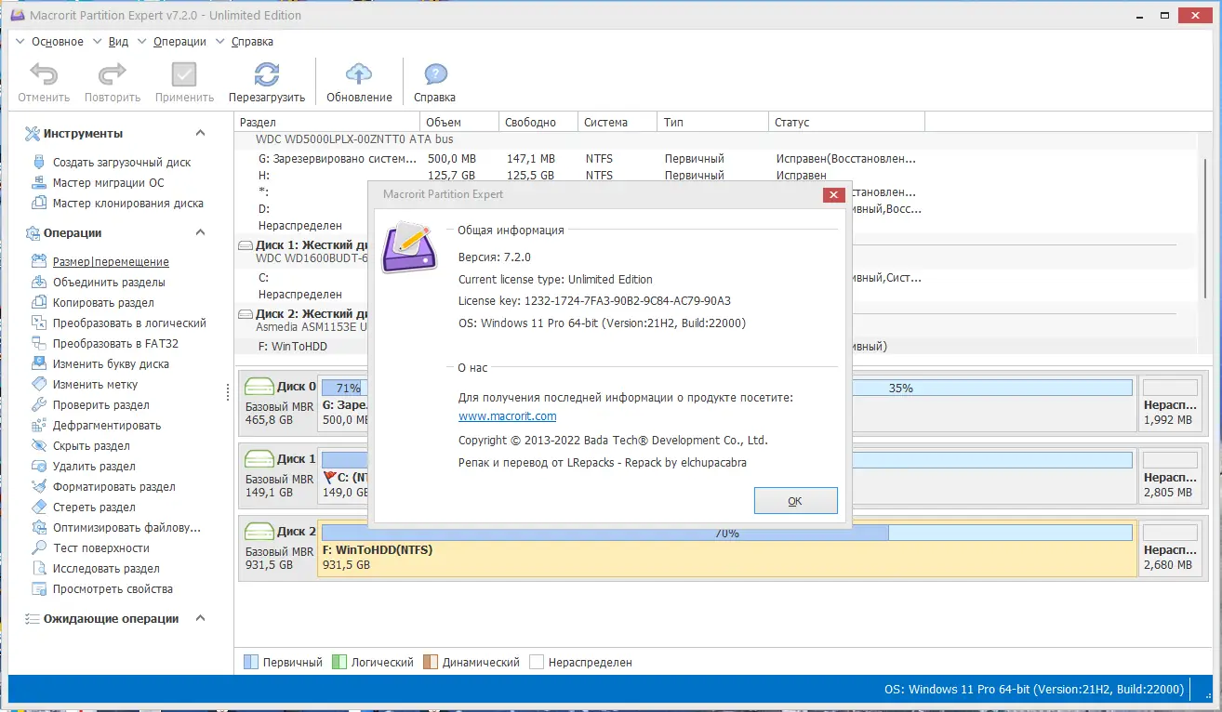
Task: Choose Изменить букву диска operation
Action: (x=111, y=364)
